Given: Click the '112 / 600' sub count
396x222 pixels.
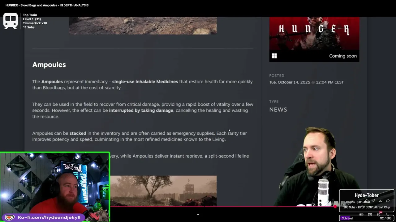Looking at the screenshot, I should click(x=386, y=218).
